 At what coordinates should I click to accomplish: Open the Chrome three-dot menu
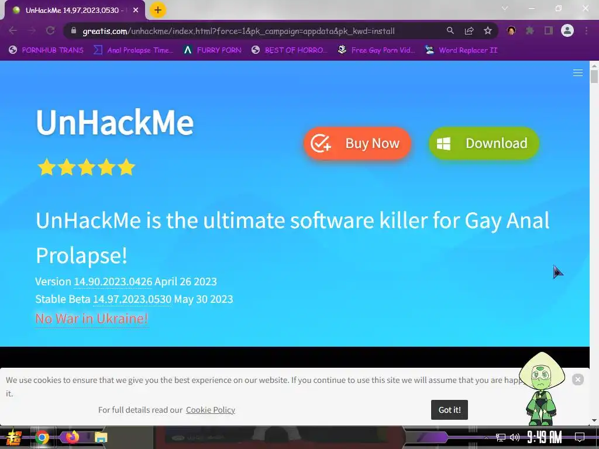coord(586,30)
